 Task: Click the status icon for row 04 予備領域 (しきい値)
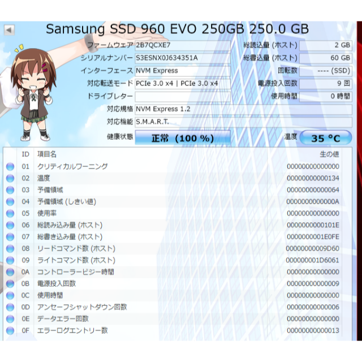[x=10, y=201]
